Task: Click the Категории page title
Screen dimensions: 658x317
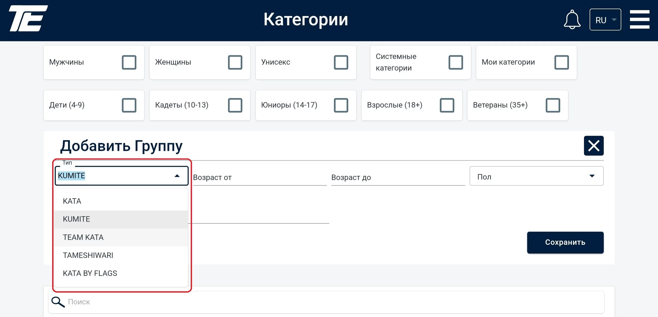Action: [306, 20]
